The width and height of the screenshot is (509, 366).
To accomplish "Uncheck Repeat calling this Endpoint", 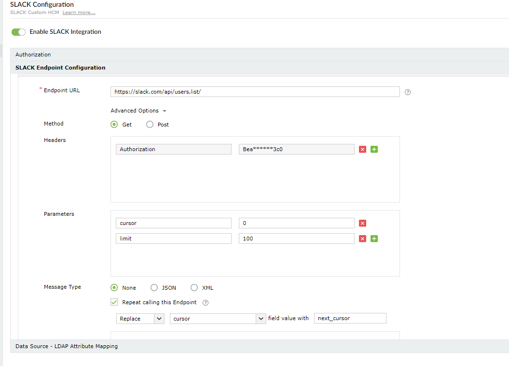I will point(114,302).
